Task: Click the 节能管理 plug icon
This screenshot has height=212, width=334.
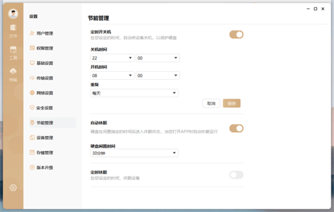Action: pos(32,122)
